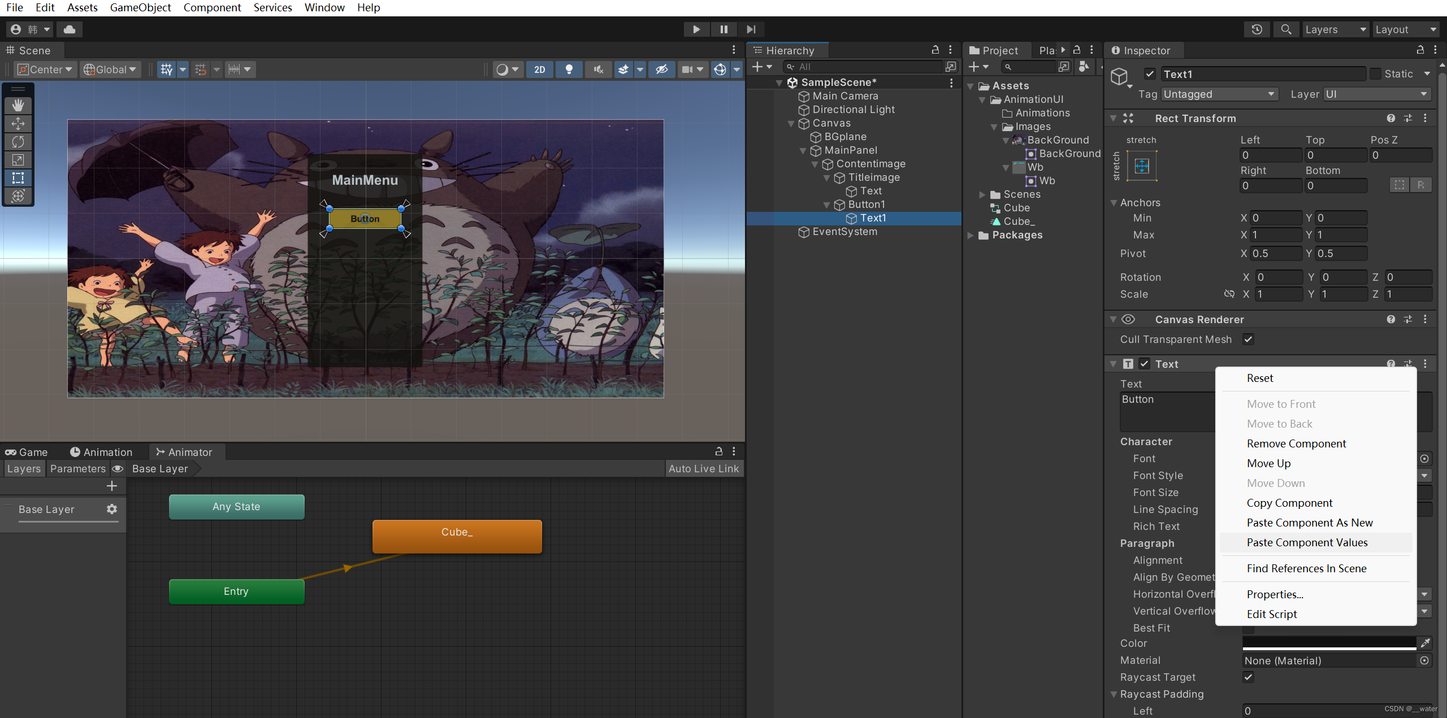The width and height of the screenshot is (1447, 718).
Task: Toggle the Raycast Target checkbox
Action: 1249,677
